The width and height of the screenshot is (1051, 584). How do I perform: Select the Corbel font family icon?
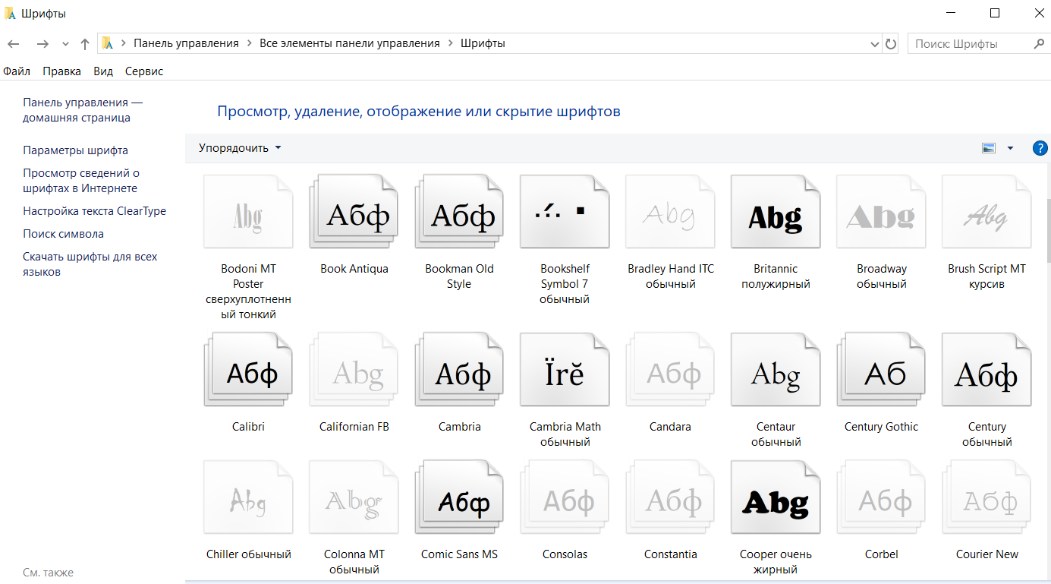point(881,497)
